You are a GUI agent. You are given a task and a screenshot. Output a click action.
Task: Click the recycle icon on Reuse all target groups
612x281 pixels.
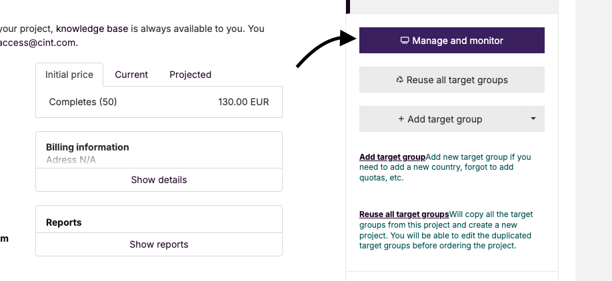click(x=400, y=79)
